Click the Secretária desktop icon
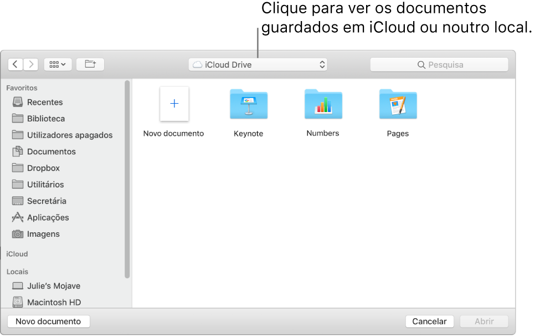 [17, 201]
